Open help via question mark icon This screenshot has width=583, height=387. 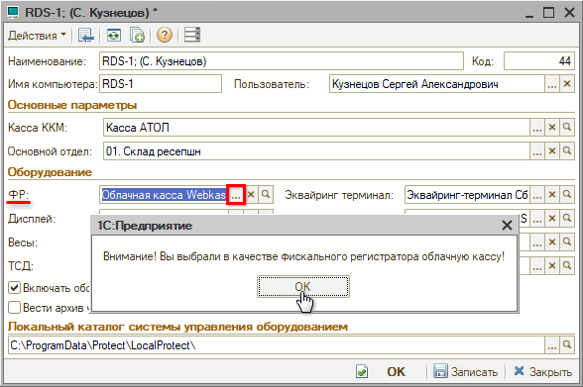(164, 36)
